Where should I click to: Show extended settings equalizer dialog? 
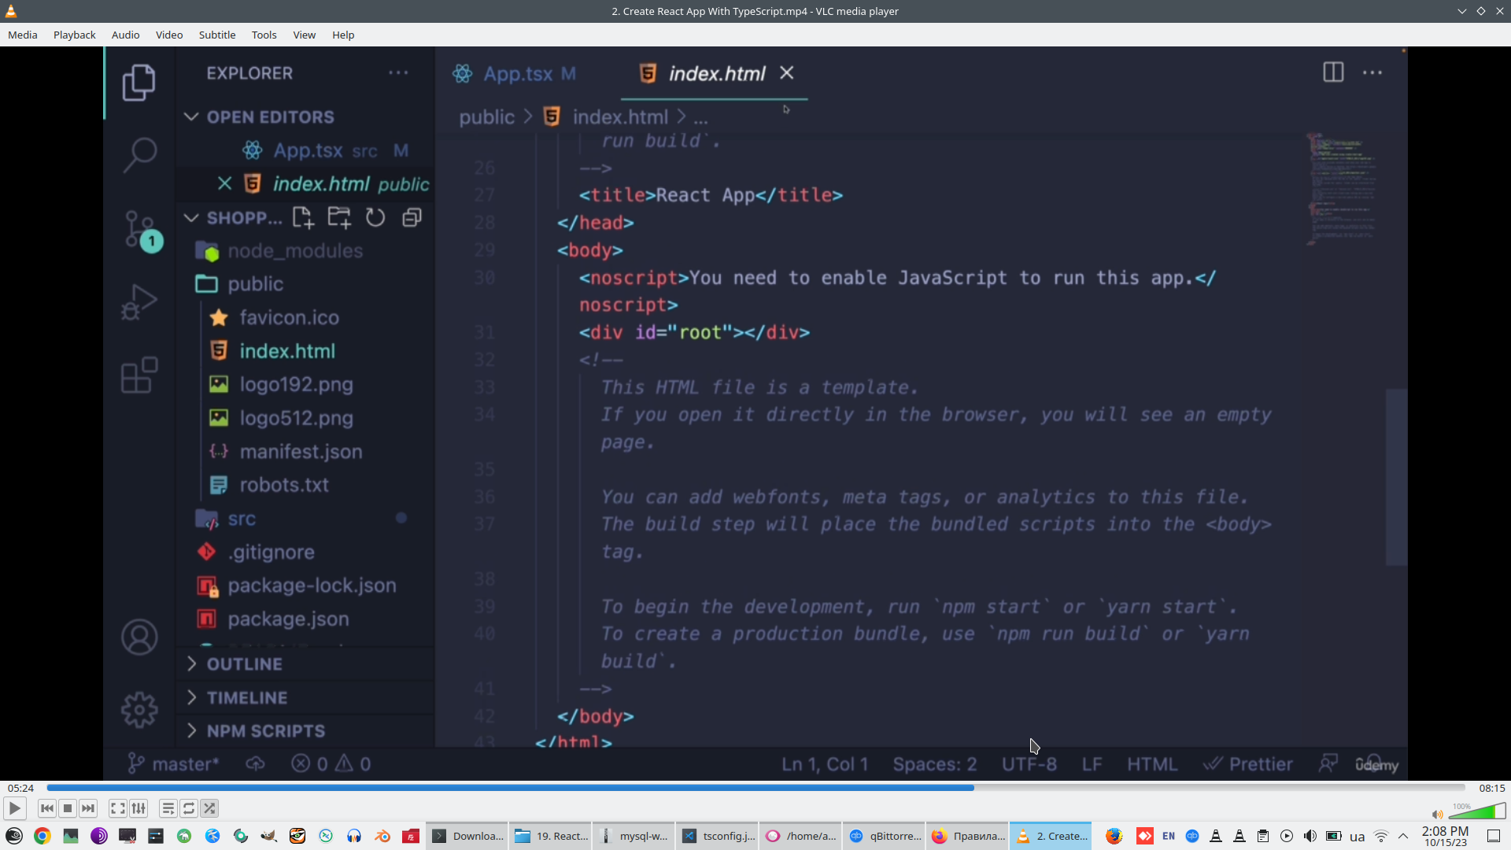tap(139, 808)
